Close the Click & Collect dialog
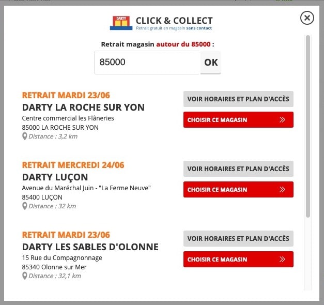The height and width of the screenshot is (305, 324). click(307, 18)
